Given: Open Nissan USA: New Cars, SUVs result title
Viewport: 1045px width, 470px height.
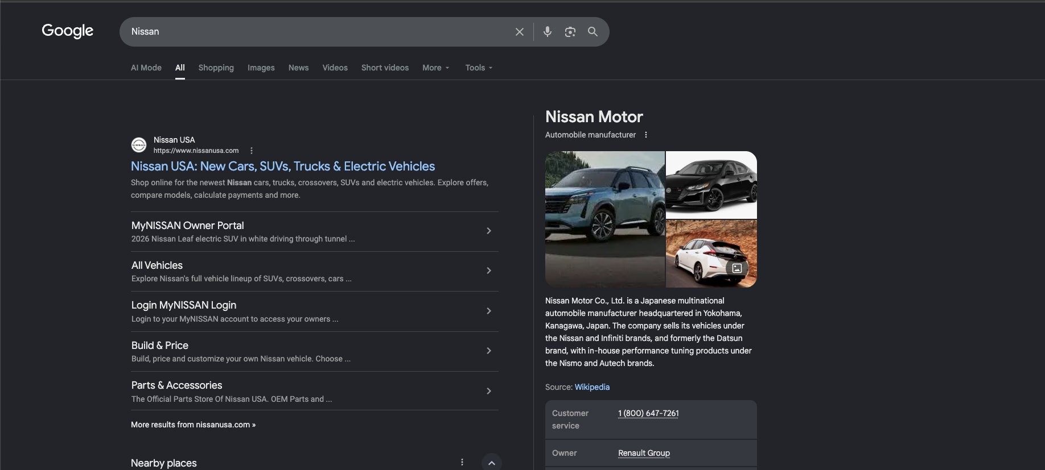Looking at the screenshot, I should (283, 166).
